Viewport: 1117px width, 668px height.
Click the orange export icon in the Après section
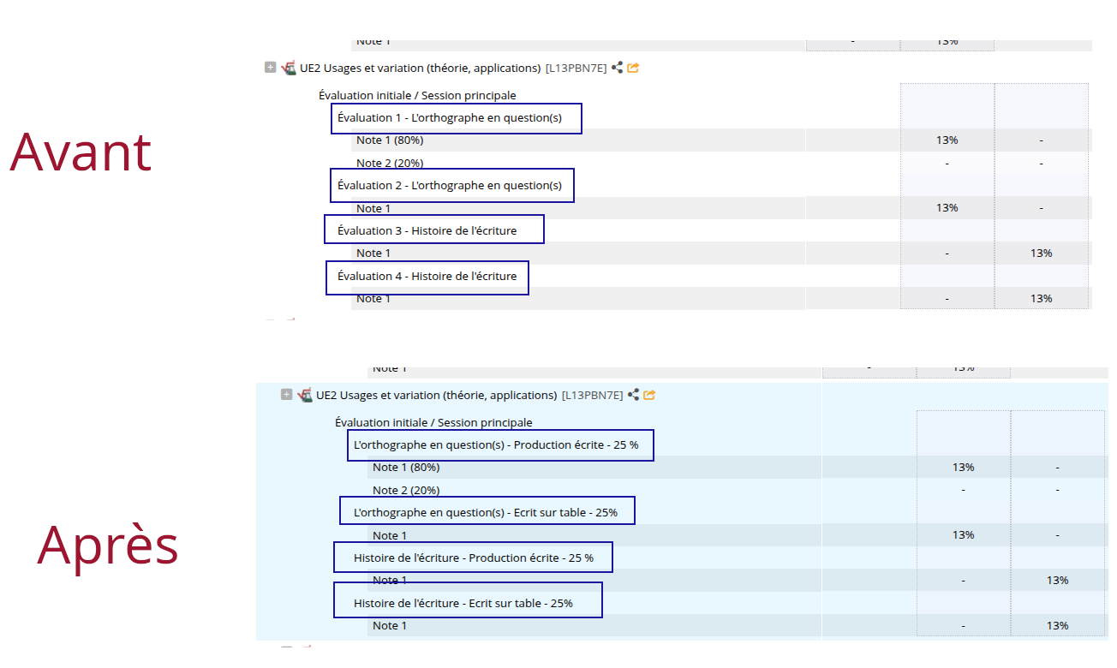pyautogui.click(x=649, y=395)
